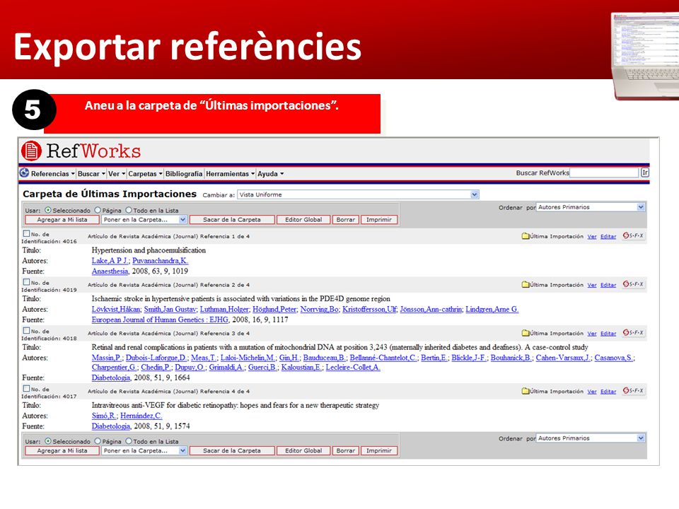
Task: Click author link Simó, R.
Action: (x=104, y=416)
